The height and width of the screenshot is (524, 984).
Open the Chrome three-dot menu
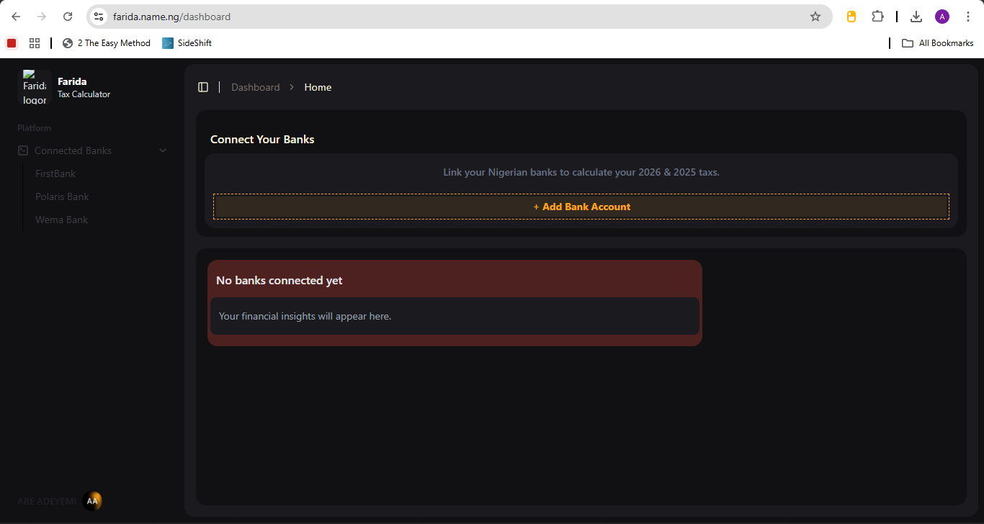coord(967,17)
